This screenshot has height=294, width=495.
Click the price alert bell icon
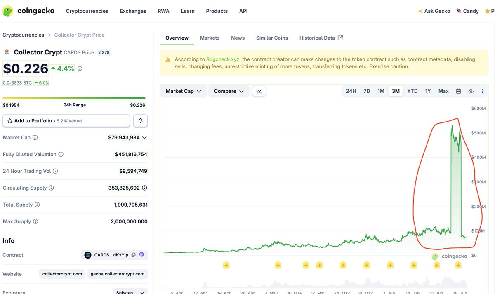point(141,121)
